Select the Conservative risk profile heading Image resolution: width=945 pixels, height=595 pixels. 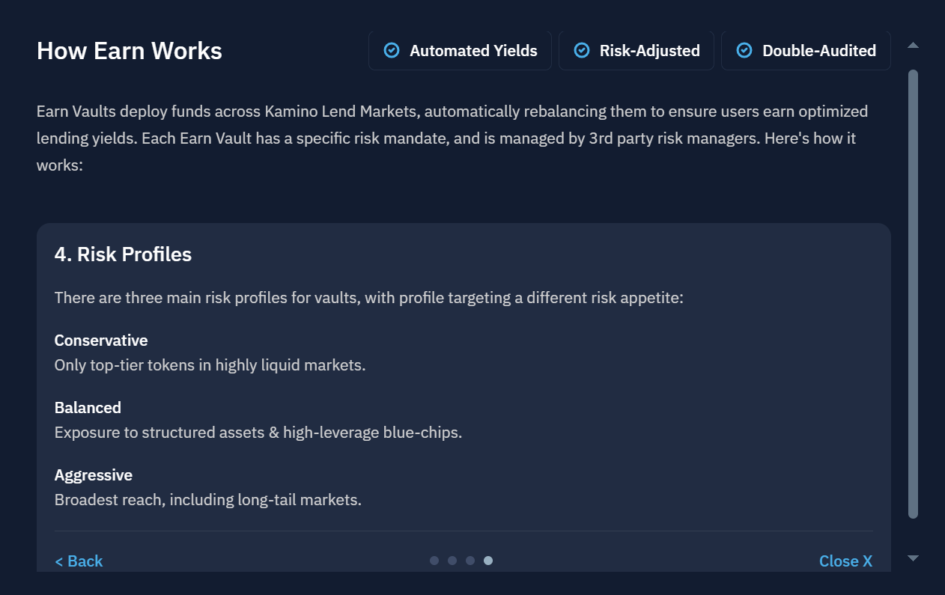(x=101, y=341)
